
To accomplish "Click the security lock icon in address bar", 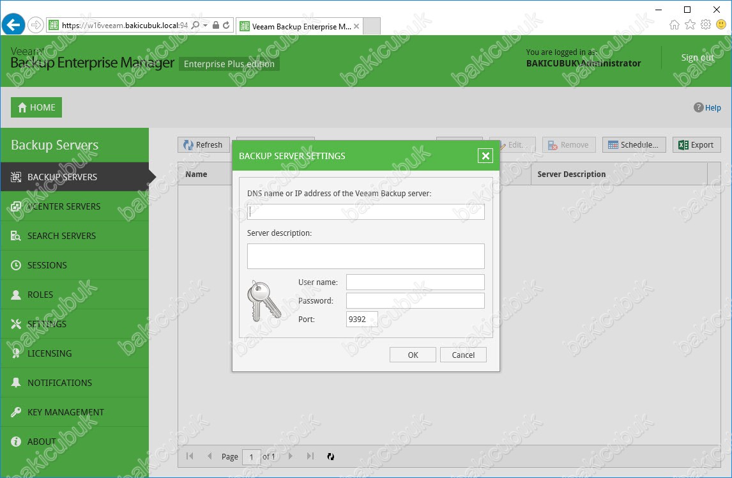I will (216, 25).
